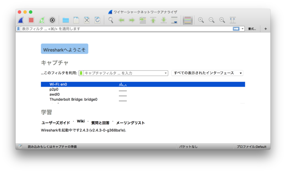The height and width of the screenshot is (172, 286).
Task: Open the 質問と回答 link
Action: coord(100,123)
